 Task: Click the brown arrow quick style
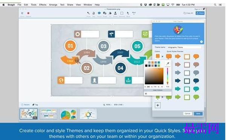(178, 64)
